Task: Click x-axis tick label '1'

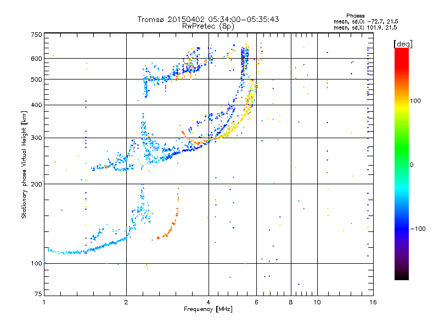Action: pyautogui.click(x=44, y=302)
